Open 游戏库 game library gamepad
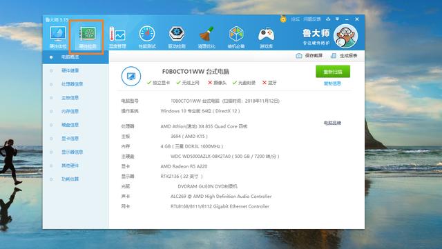Viewport: 442px width, 249px height. [x=266, y=37]
